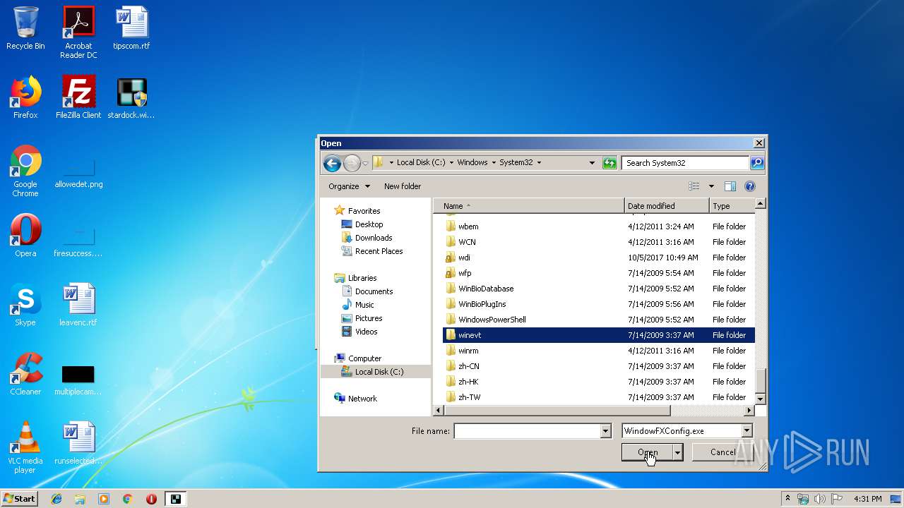Click the Chrome taskbar icon
The height and width of the screenshot is (508, 904).
tap(127, 499)
